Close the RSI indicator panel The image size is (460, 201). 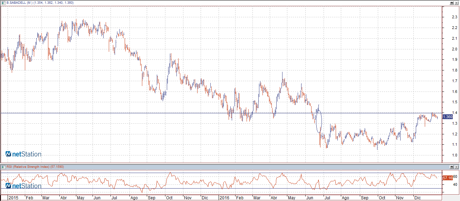coord(456,167)
